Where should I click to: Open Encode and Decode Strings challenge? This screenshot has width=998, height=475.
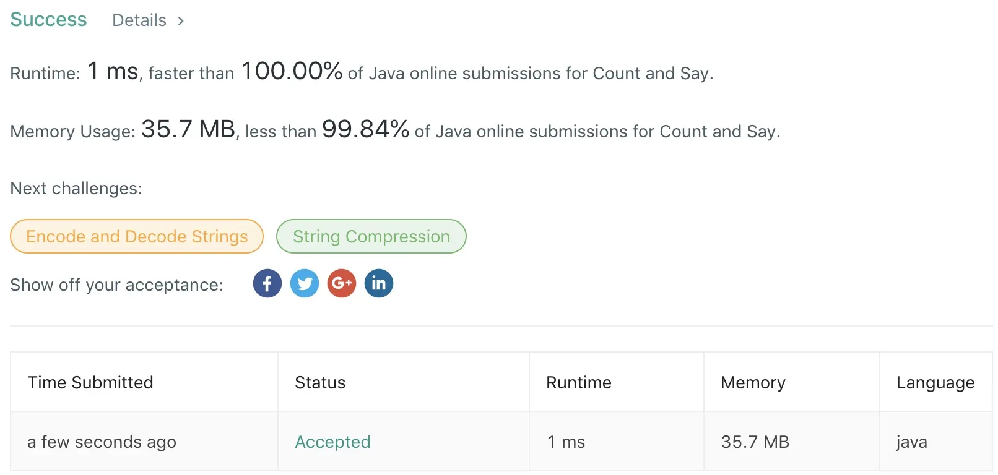tap(137, 237)
